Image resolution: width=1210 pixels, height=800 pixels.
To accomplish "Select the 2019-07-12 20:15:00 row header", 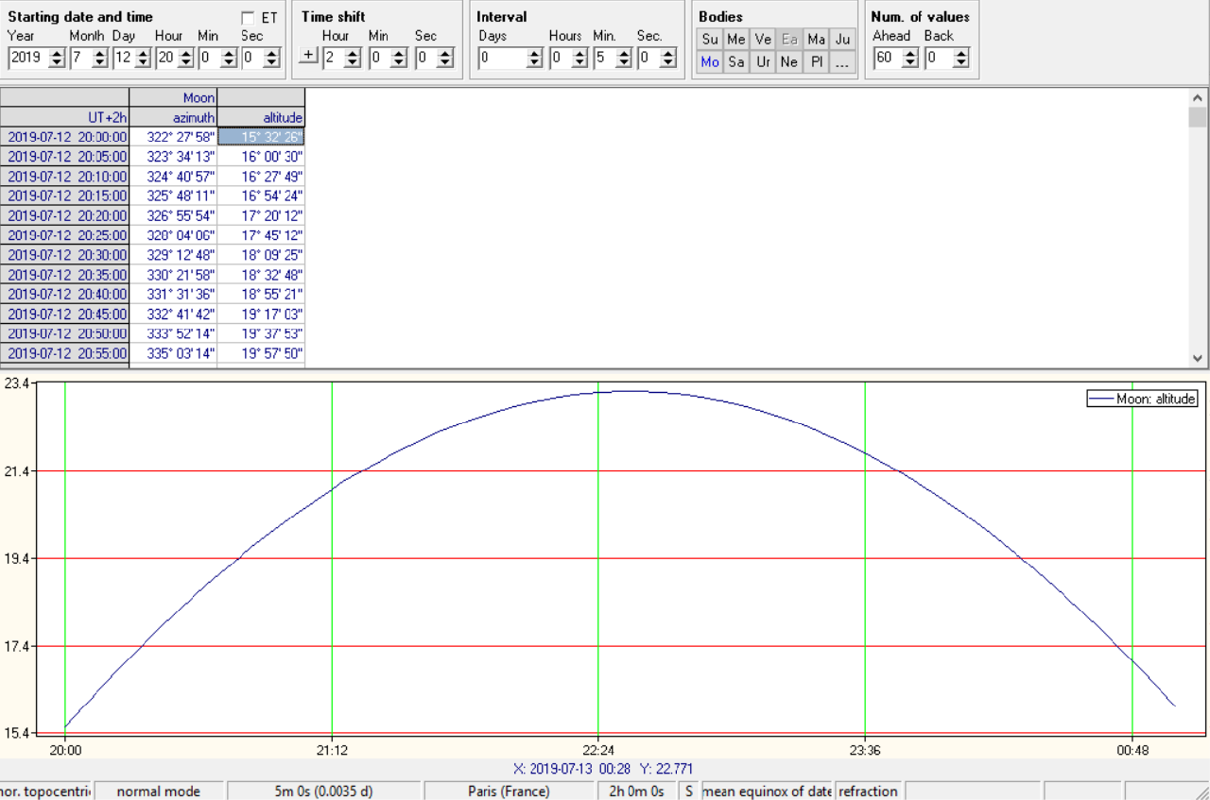I will (64, 196).
